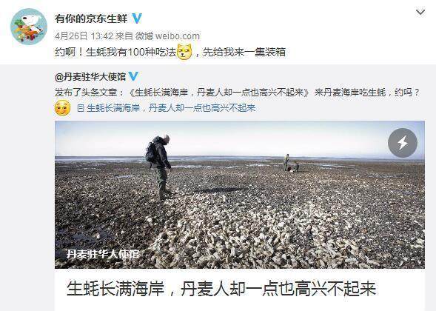Open the 4月26日 13:42 post timestamp
This screenshot has height=311, width=436.
pos(84,36)
